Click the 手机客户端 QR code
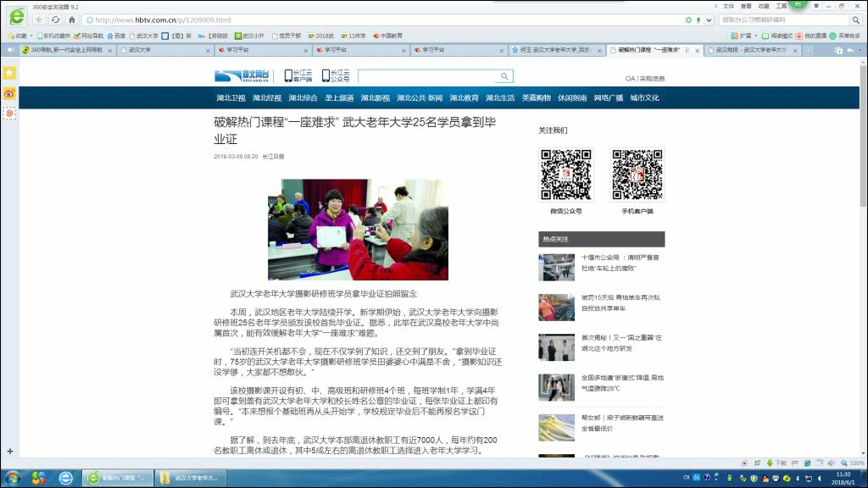868x488 pixels. 637,175
